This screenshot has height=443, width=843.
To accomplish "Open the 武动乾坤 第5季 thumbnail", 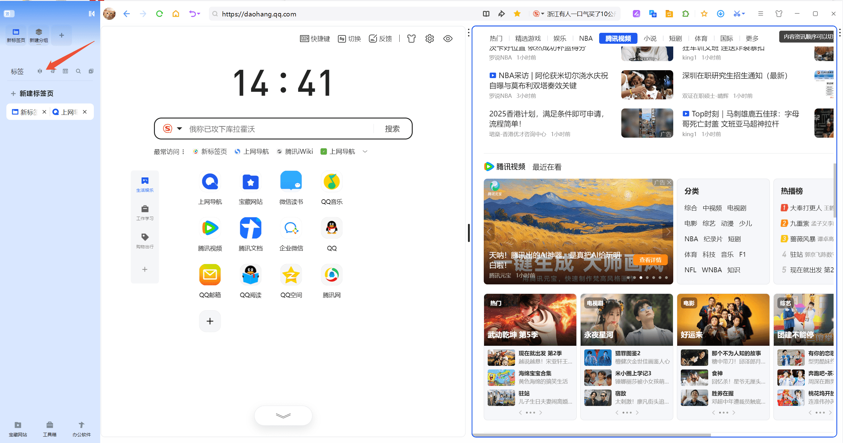I will click(x=530, y=319).
